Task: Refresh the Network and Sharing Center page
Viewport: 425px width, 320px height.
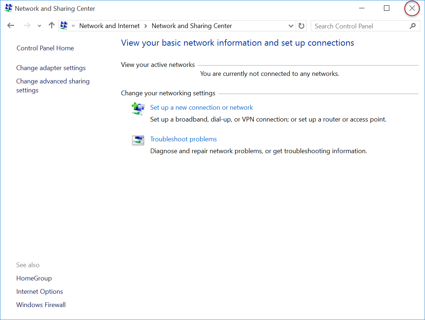Action: click(x=301, y=26)
